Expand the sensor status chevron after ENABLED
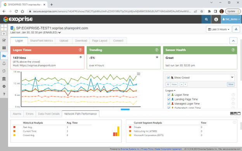 [x=60, y=33]
